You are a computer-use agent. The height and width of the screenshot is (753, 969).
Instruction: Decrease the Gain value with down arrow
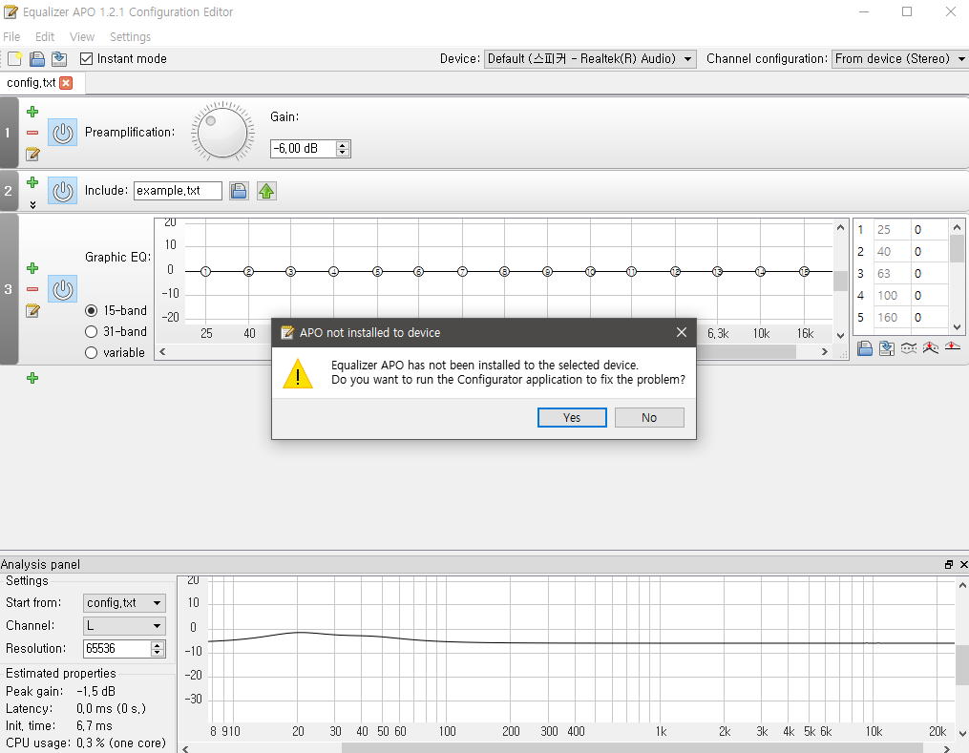343,152
